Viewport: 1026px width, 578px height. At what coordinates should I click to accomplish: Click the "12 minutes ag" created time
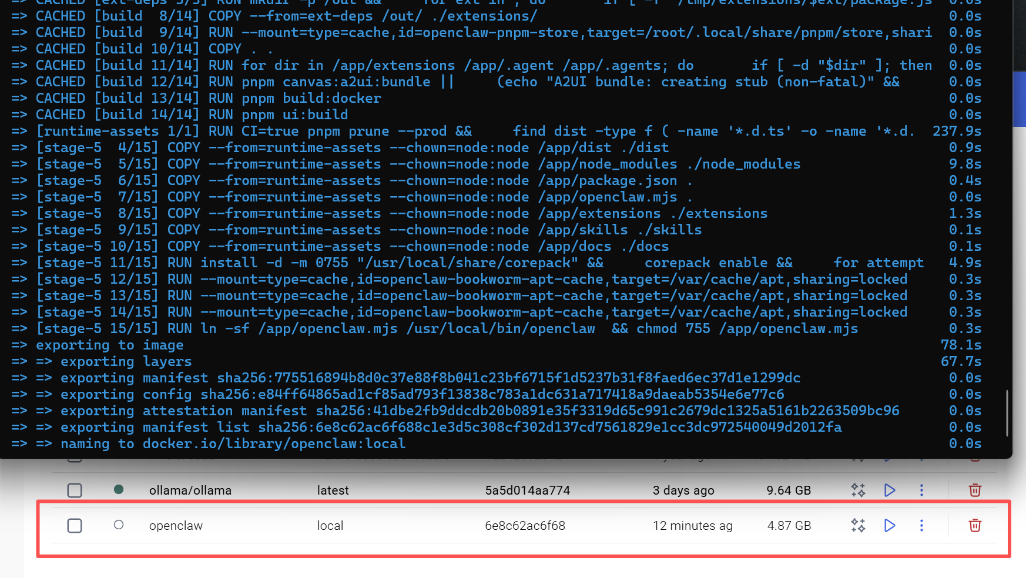pos(693,526)
